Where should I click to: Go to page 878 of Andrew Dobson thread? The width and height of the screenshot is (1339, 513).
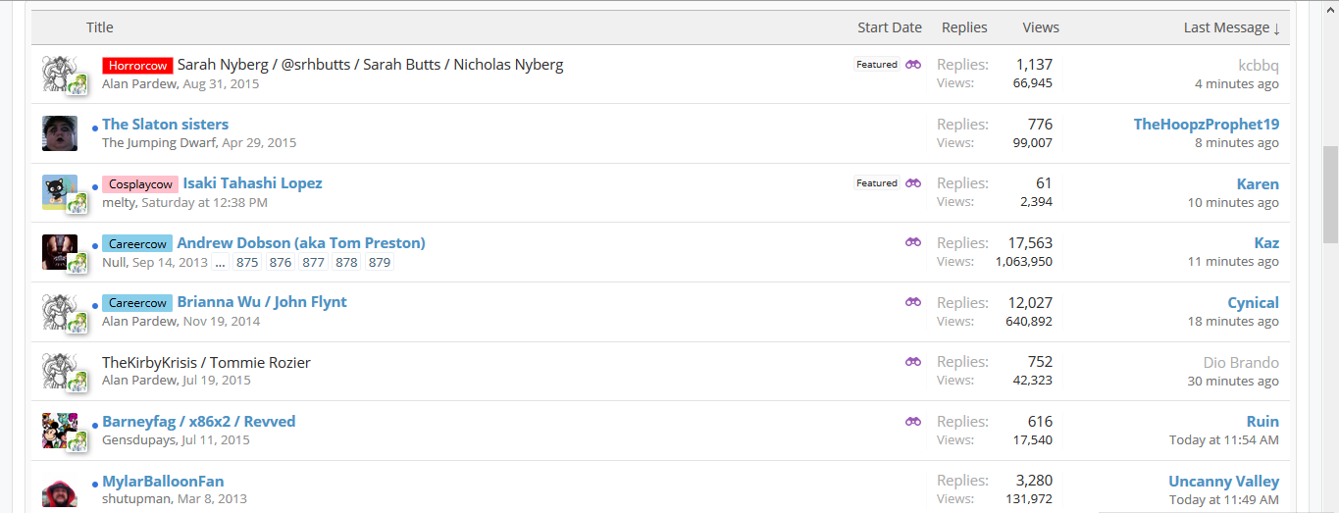[x=346, y=263]
